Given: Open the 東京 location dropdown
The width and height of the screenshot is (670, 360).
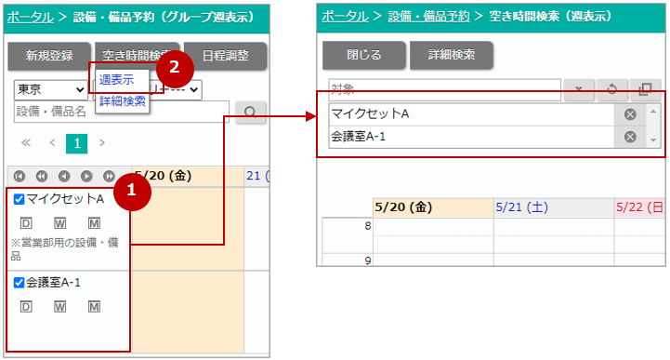Looking at the screenshot, I should (50, 90).
